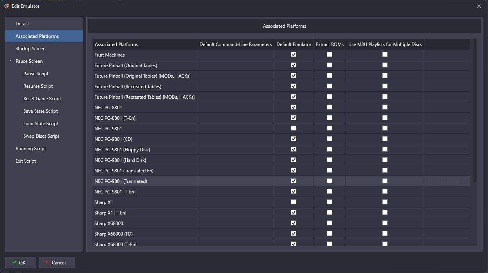The width and height of the screenshot is (488, 273).
Task: Open the Pause Script page
Action: point(44,74)
